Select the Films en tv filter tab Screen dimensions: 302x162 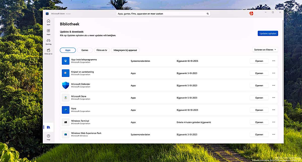pyautogui.click(x=102, y=50)
